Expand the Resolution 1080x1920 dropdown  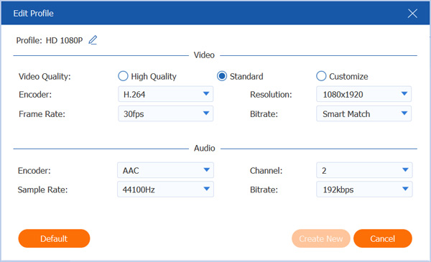coord(363,94)
